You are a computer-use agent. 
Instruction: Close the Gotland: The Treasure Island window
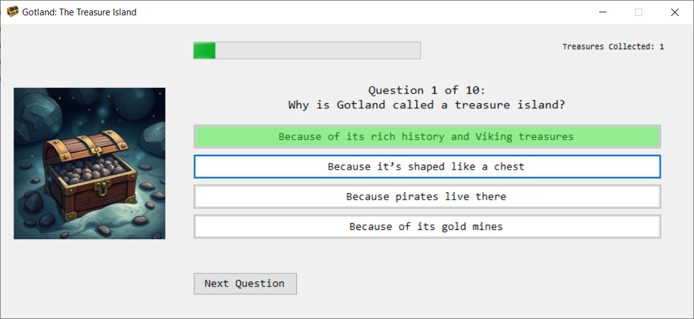pyautogui.click(x=674, y=12)
